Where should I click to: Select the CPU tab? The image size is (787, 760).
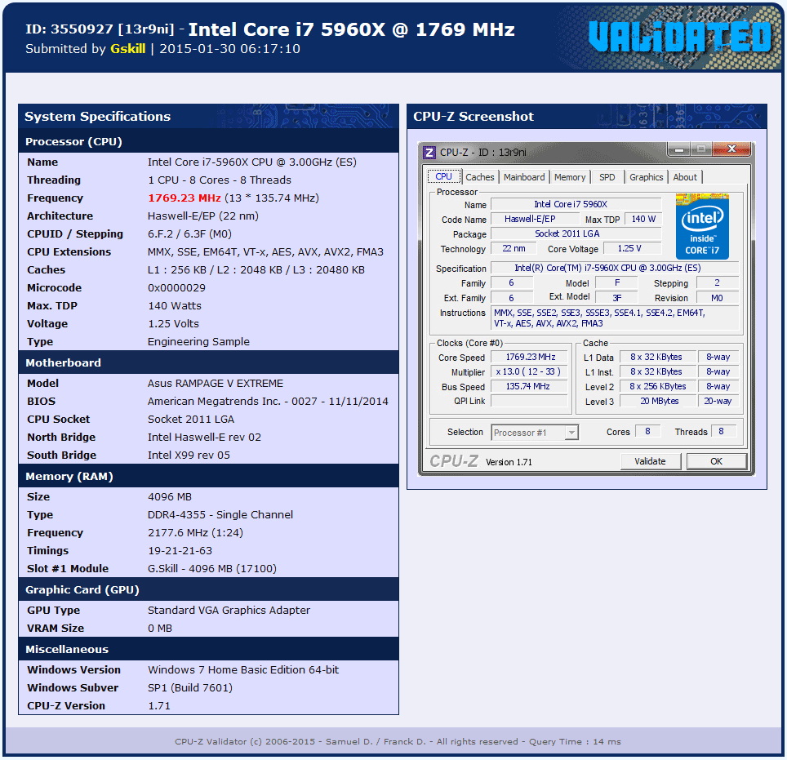443,176
